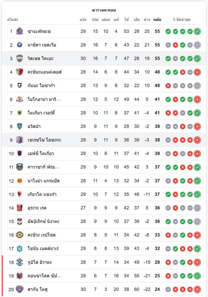Open the โยโกฮาม่า มาริ... team name link
This screenshot has height=297, width=208.
coord(44,99)
